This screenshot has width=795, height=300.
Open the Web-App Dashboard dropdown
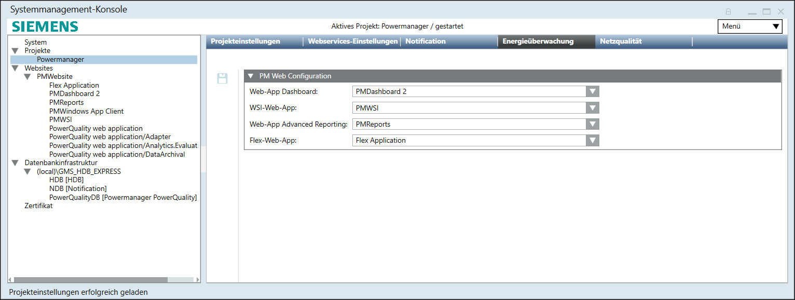point(593,91)
